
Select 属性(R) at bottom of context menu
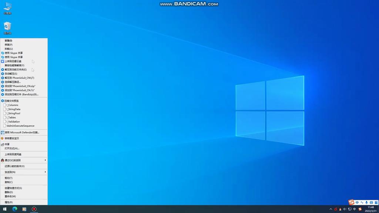[9, 202]
